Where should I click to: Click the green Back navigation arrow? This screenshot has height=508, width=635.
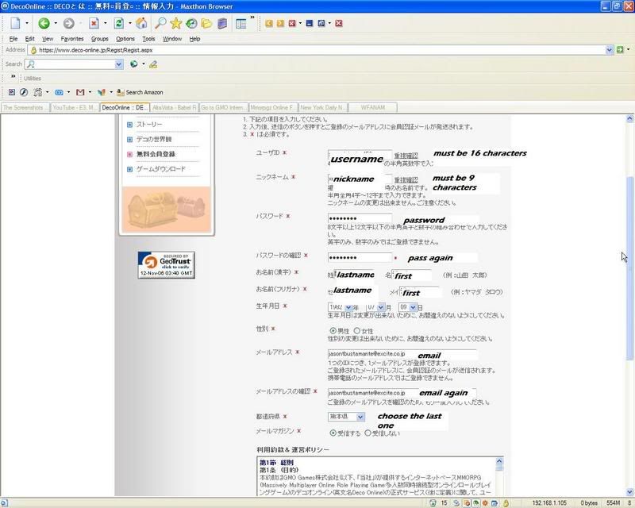pyautogui.click(x=44, y=24)
